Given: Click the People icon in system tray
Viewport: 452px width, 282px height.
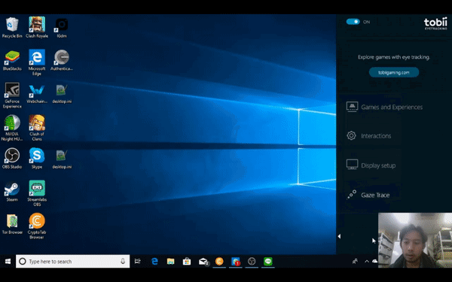Looking at the screenshot, I should click(x=355, y=261).
